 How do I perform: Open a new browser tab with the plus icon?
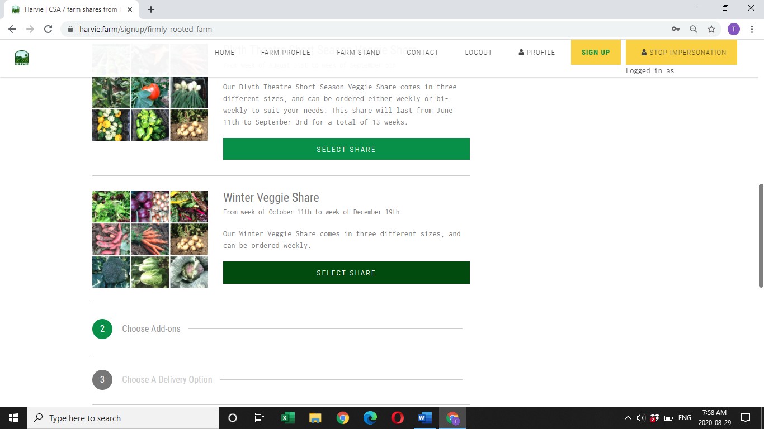[151, 9]
